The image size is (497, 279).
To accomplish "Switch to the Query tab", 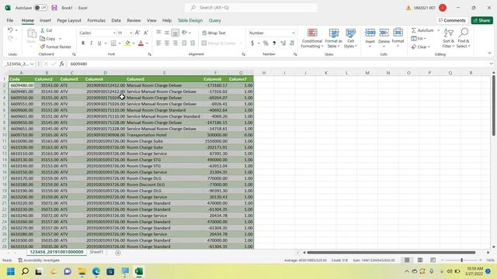I will pyautogui.click(x=214, y=20).
